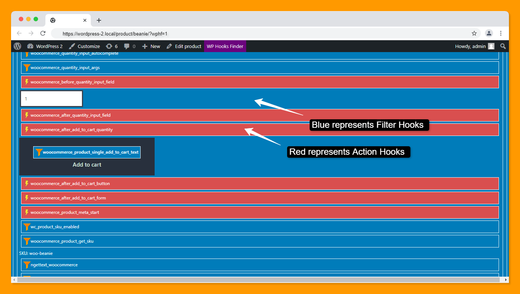
Task: Open the Howdy, admin account menu
Action: 475,46
